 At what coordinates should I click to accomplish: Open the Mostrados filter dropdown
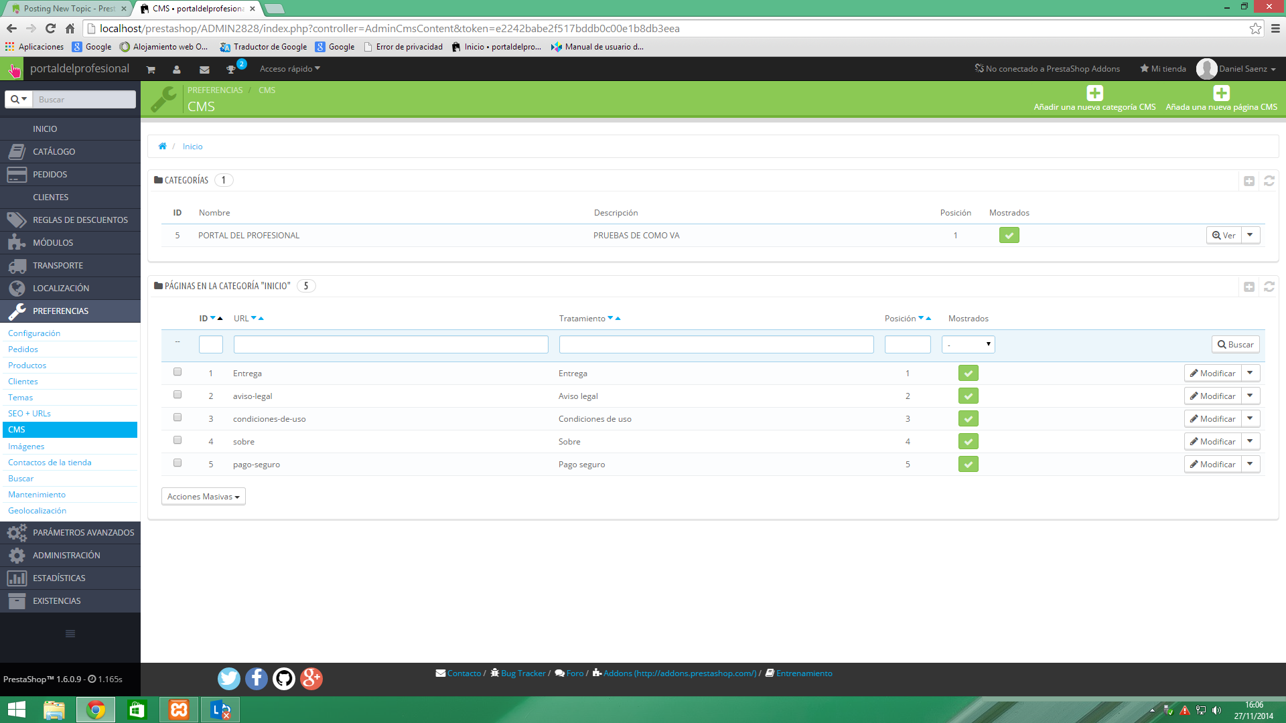(x=968, y=344)
